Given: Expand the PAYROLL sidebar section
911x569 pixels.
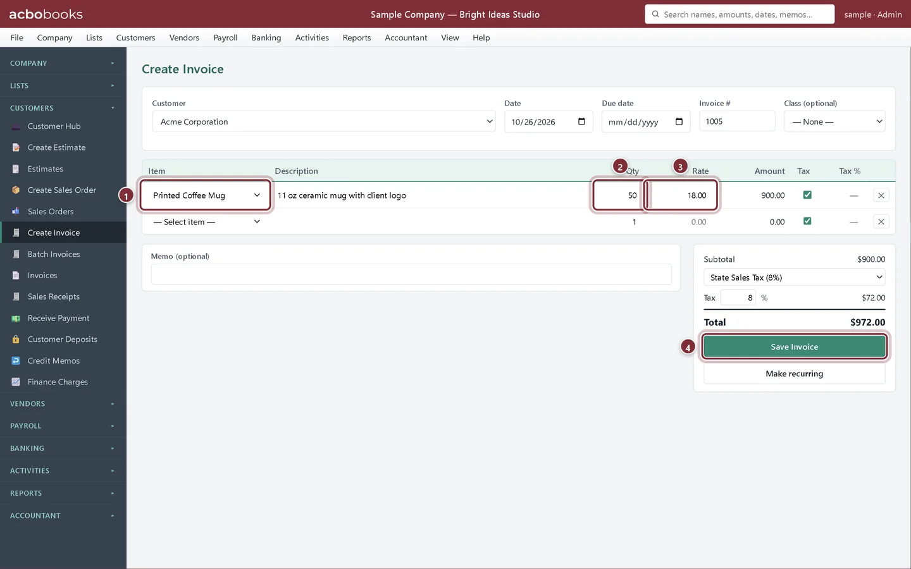Looking at the screenshot, I should coord(63,426).
